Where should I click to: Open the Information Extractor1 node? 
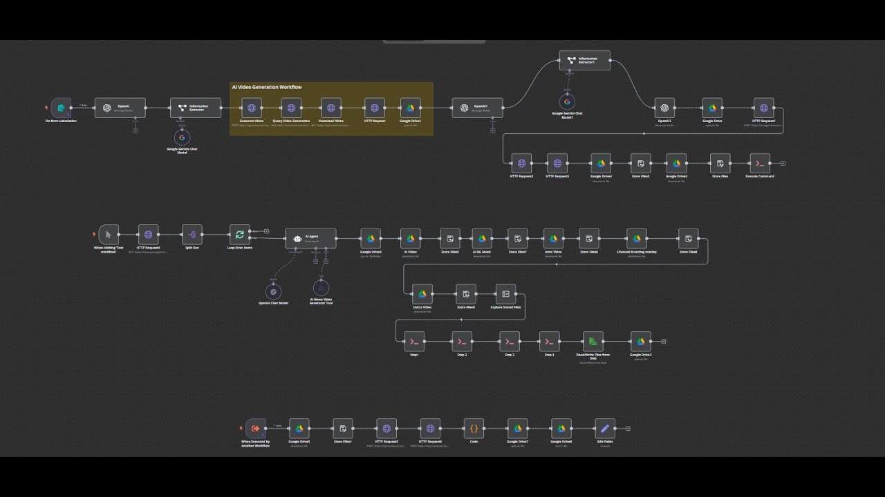585,60
